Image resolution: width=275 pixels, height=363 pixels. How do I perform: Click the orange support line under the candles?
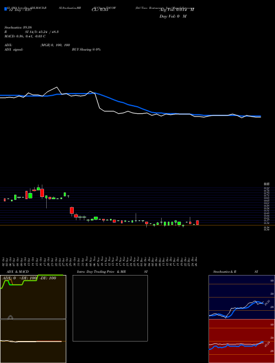click(x=137, y=225)
